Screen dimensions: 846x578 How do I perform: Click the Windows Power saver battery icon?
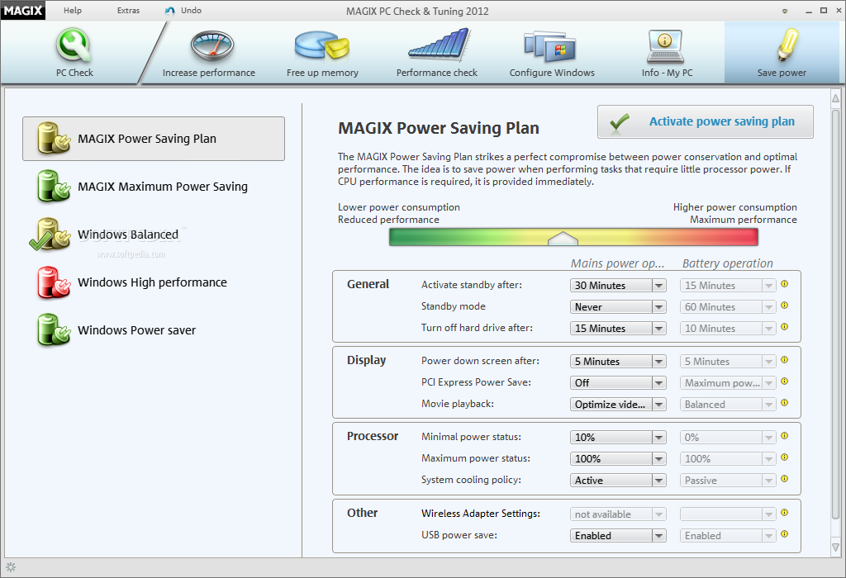[x=54, y=330]
